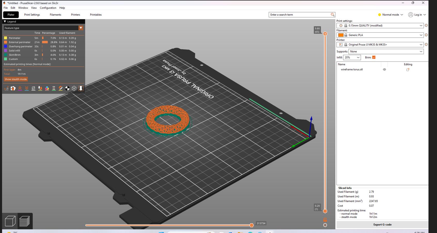Screen dimensions: 437x233
Task: Open the 0.15mm QUALITY print settings dropdown
Action: click(x=380, y=25)
